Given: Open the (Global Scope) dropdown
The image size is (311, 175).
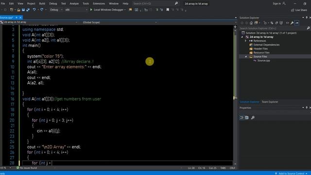Looking at the screenshot, I should click(120, 22).
